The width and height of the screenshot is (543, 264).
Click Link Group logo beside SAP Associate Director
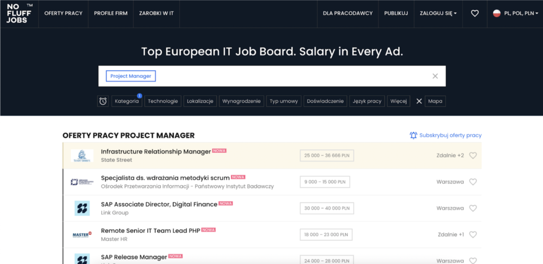click(x=82, y=208)
